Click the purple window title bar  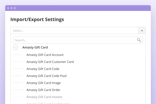click(78, 8)
